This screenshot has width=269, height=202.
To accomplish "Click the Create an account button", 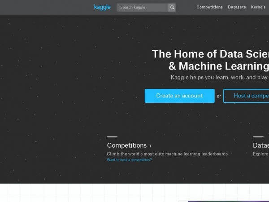I will pyautogui.click(x=180, y=96).
